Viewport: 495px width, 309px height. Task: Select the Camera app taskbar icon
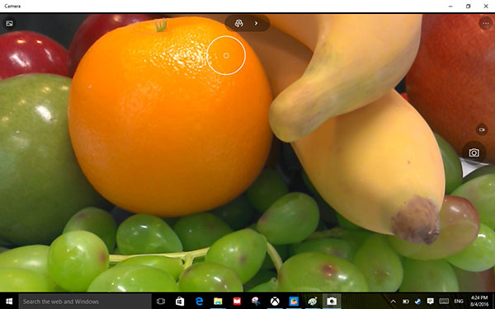point(332,302)
